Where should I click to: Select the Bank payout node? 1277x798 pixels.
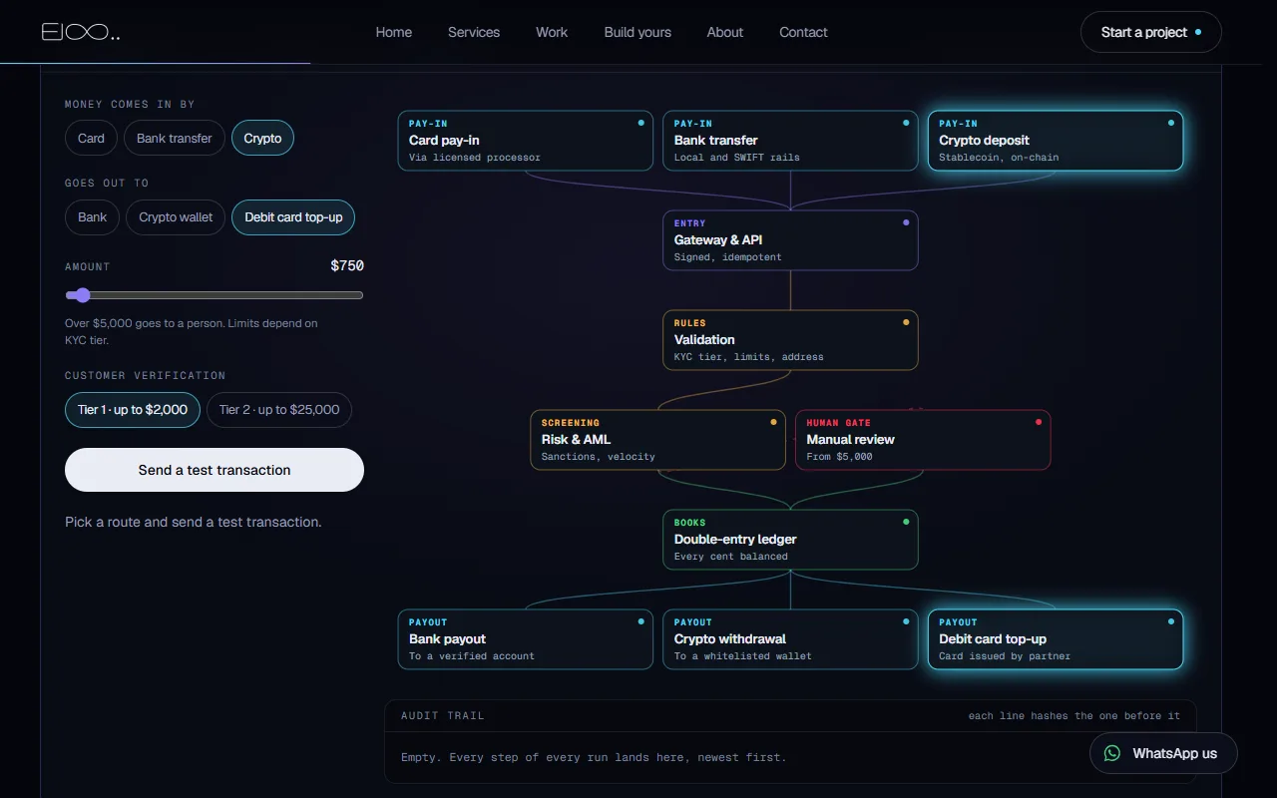525,639
